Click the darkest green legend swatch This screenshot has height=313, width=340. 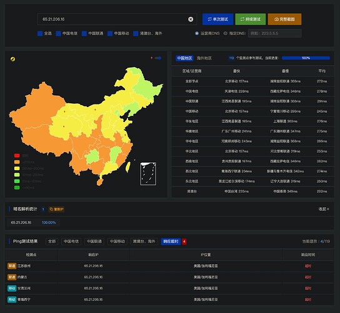pos(17,187)
